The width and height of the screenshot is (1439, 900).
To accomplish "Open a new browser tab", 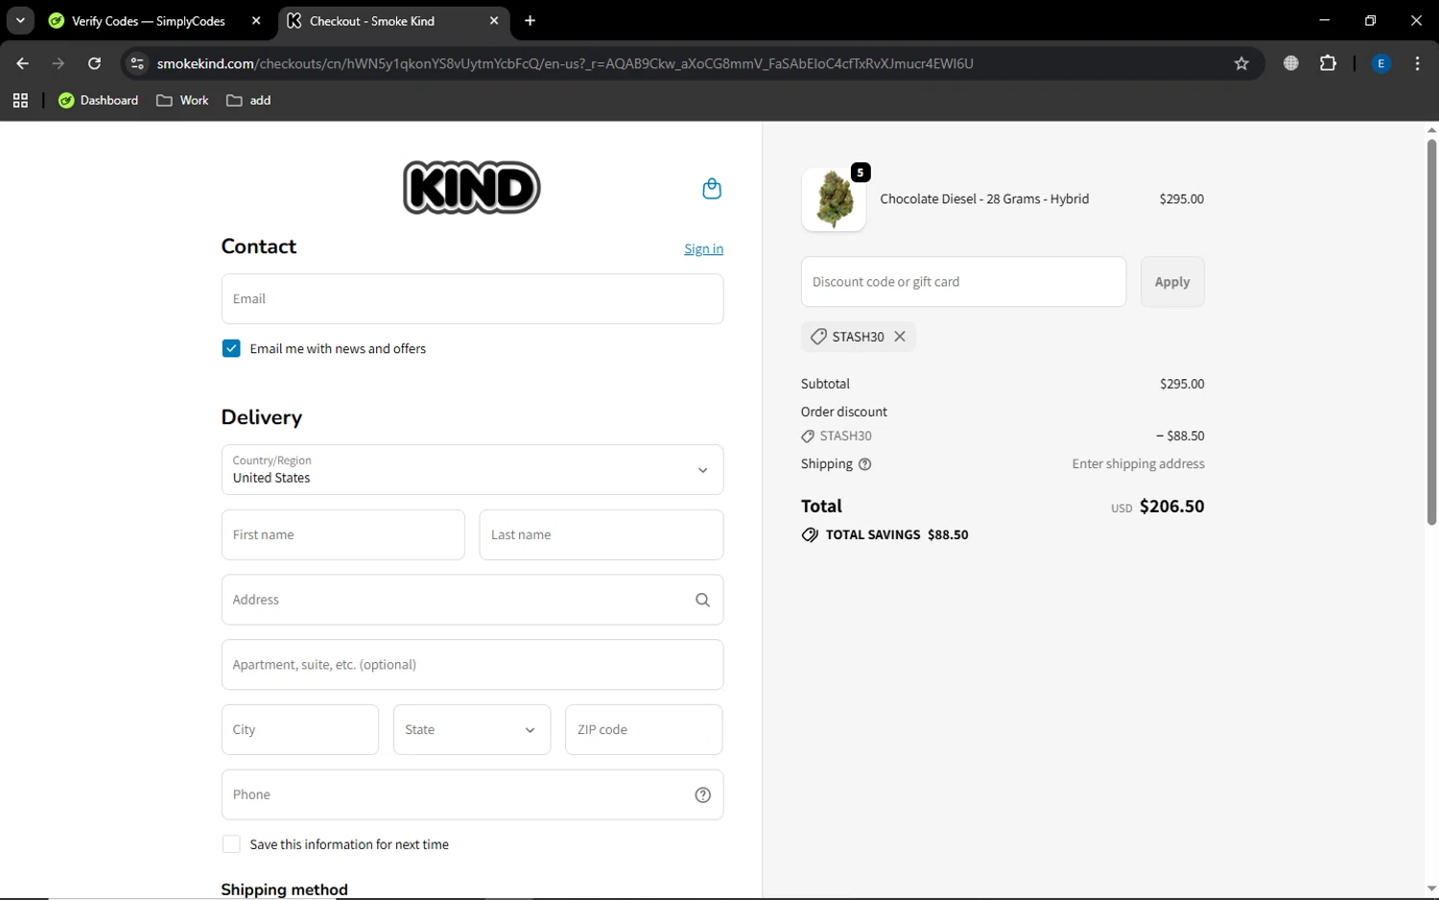I will pos(530,20).
